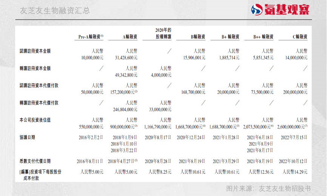Select the 人民幣14.29元 cost per share cell
327x196 pixels.
[295, 172]
